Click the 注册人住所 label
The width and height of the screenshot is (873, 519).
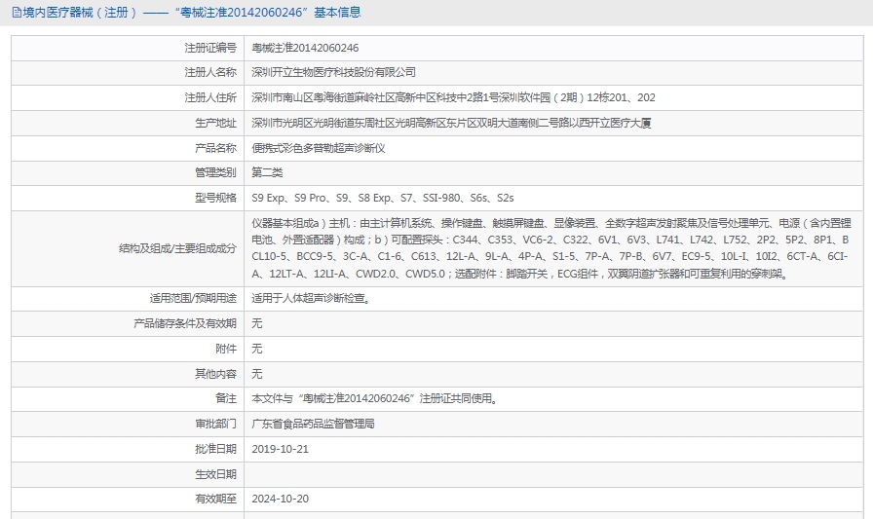tap(210, 98)
